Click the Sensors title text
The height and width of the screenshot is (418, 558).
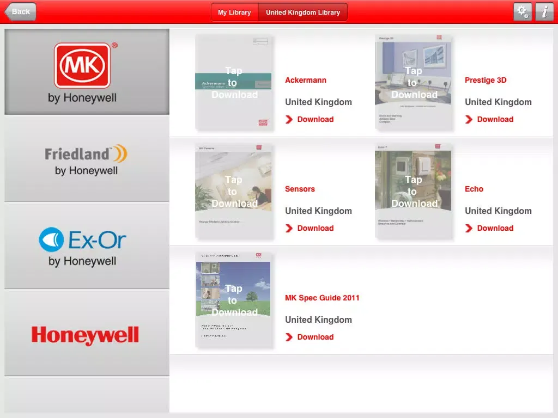click(x=300, y=189)
